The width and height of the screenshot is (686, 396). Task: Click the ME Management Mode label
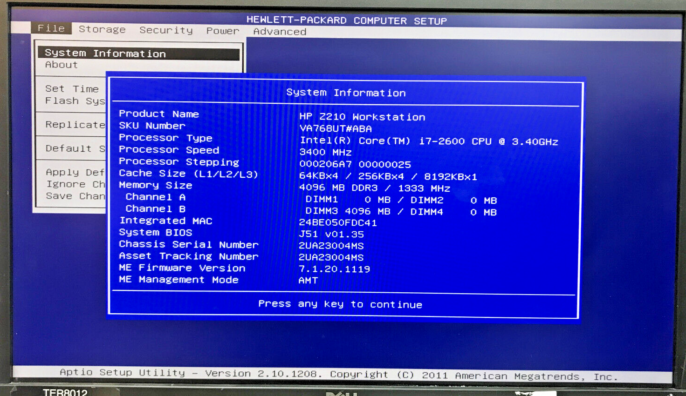[x=178, y=280]
